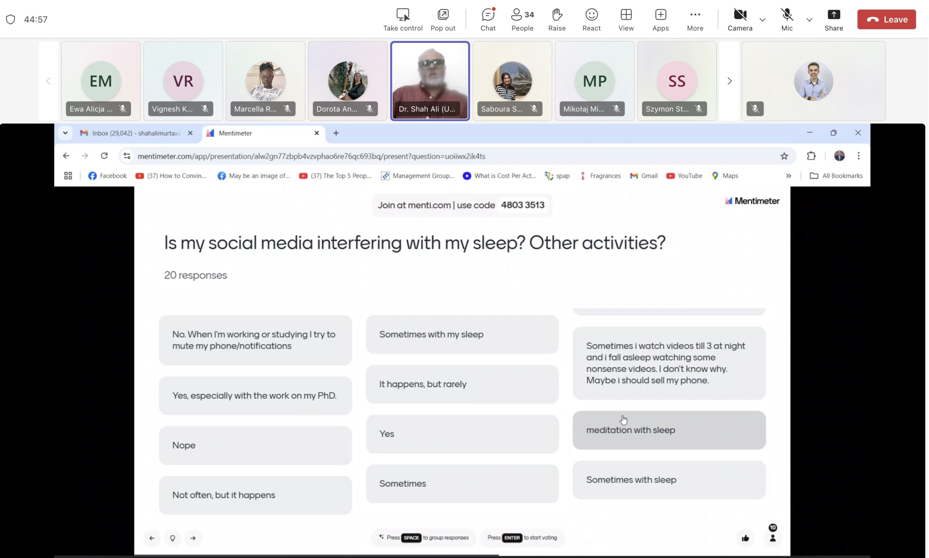Select Dr. Shah Ali video tile
Image resolution: width=929 pixels, height=558 pixels.
(430, 81)
